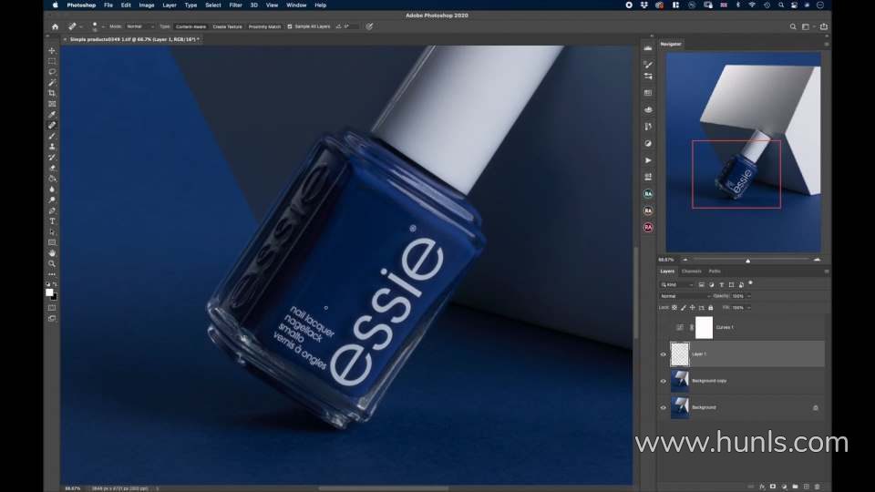Select the Dodge tool
Viewport: 875px width, 492px height.
[x=52, y=200]
